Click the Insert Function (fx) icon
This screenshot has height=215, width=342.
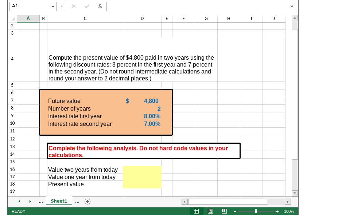100,6
